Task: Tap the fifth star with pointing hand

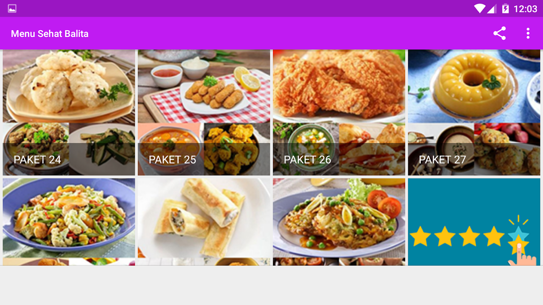Action: pos(519,240)
